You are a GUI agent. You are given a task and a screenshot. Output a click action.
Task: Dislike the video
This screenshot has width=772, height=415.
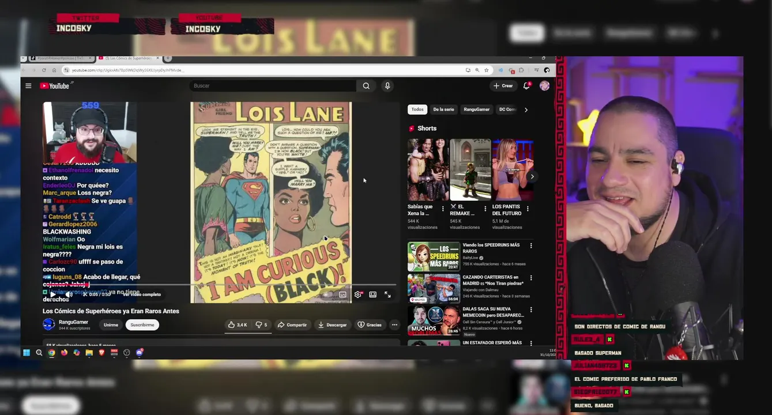point(261,325)
